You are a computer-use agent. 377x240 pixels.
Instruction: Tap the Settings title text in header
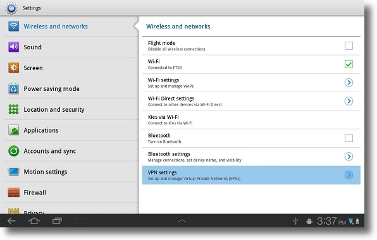tap(32, 8)
